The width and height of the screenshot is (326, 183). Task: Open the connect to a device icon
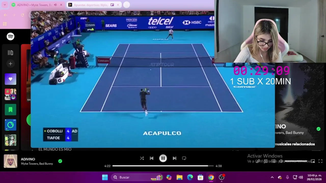pos(273,161)
